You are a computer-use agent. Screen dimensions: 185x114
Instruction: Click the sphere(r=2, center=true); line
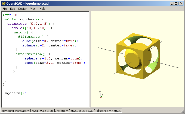[49, 45]
